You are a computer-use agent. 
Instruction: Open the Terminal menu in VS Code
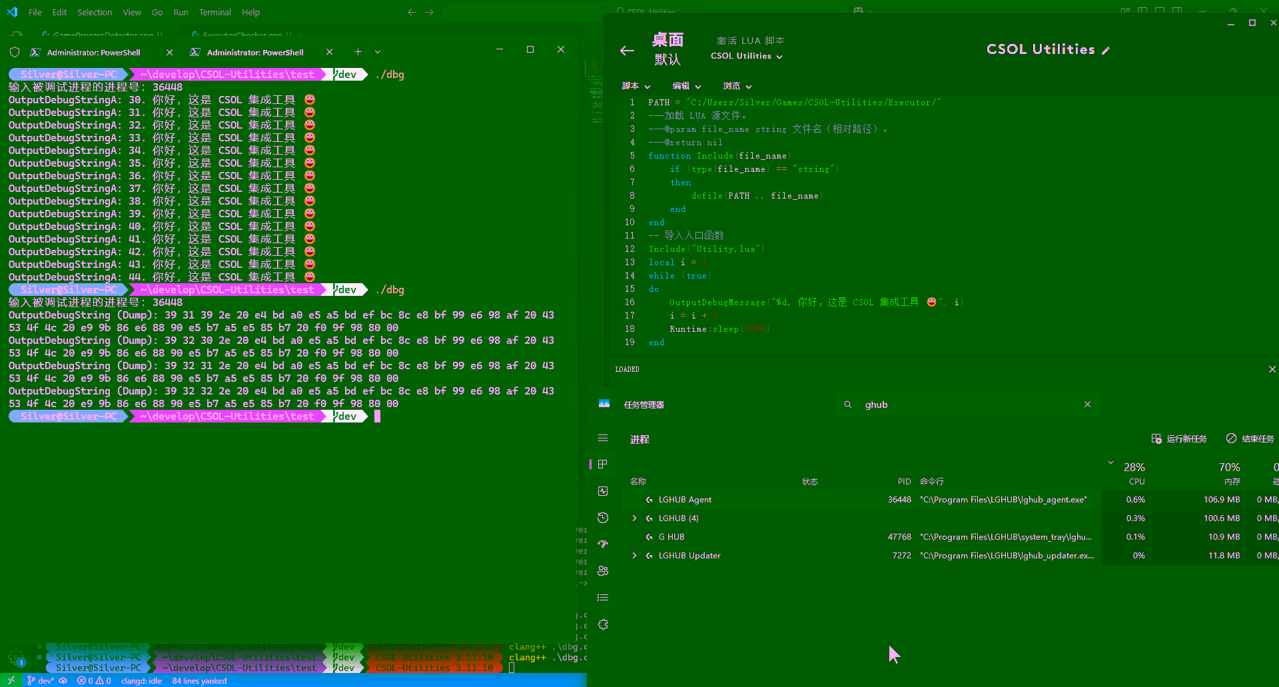pos(214,12)
